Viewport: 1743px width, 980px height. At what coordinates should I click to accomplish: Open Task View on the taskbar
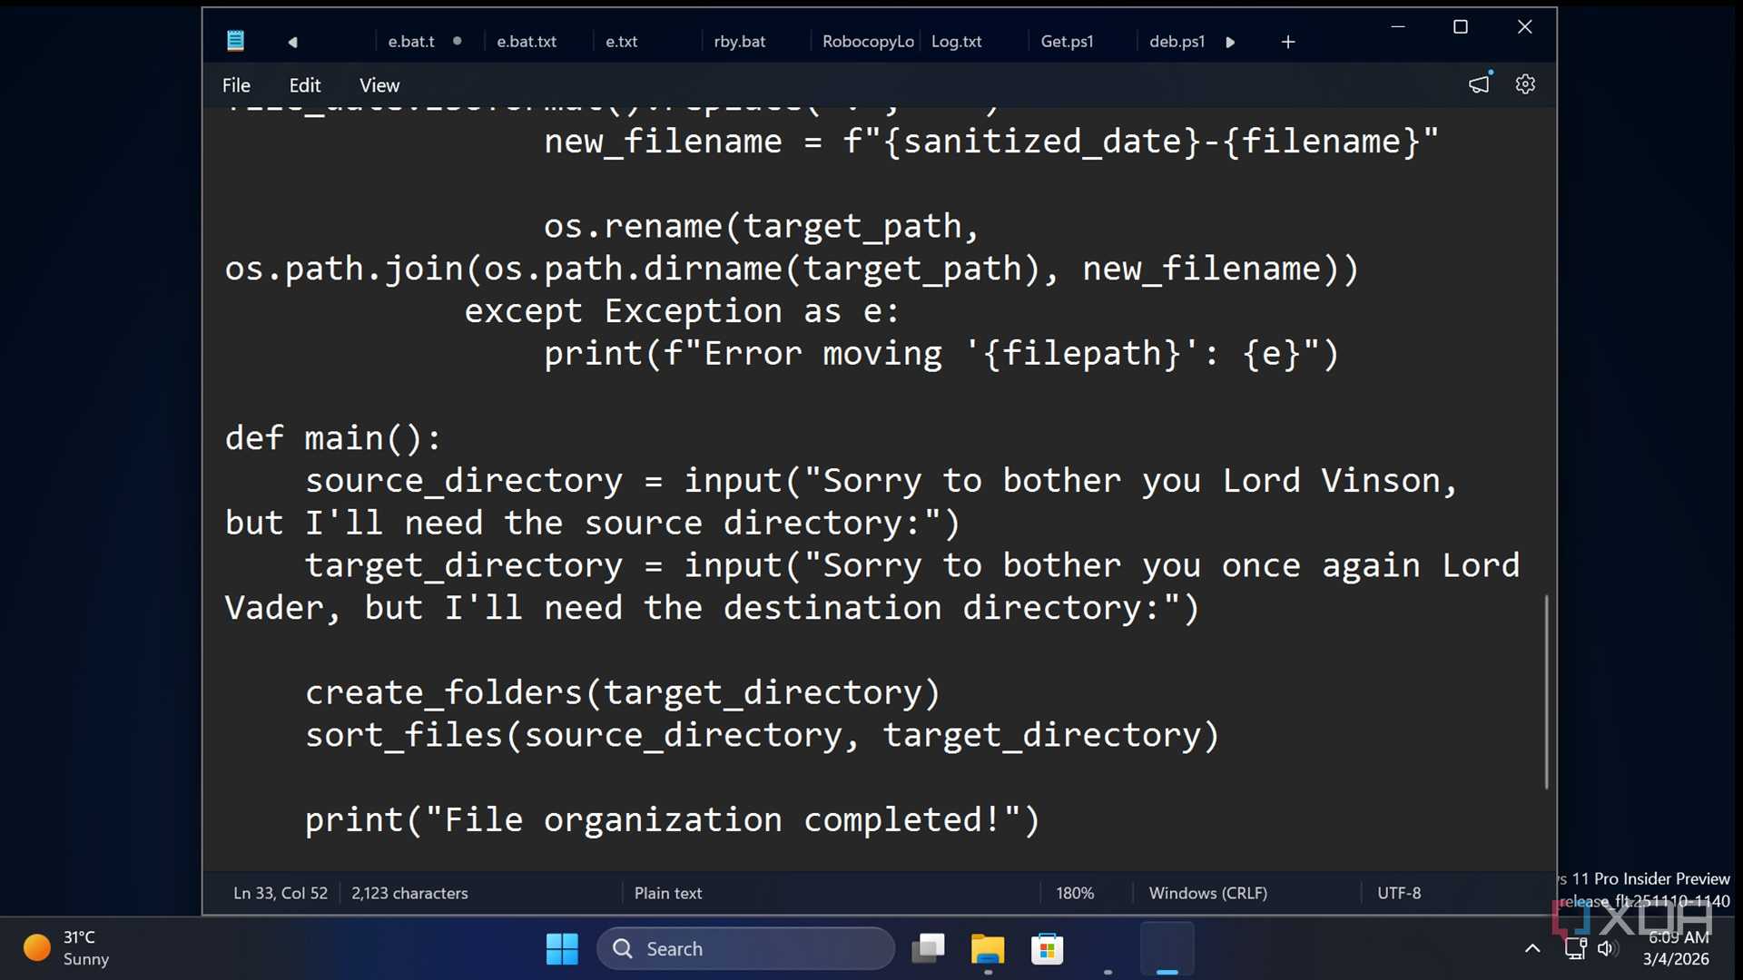pyautogui.click(x=928, y=949)
